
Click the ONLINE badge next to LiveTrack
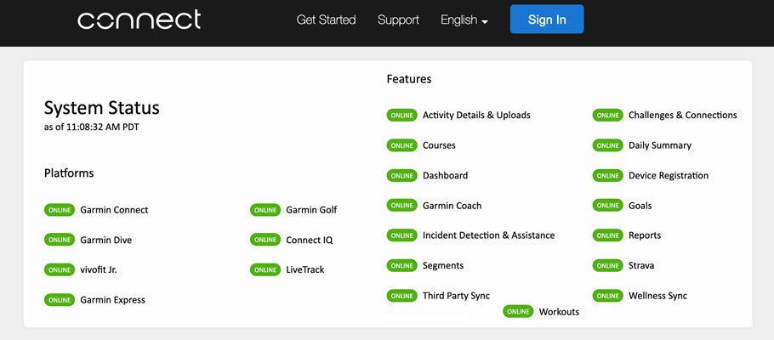point(265,269)
